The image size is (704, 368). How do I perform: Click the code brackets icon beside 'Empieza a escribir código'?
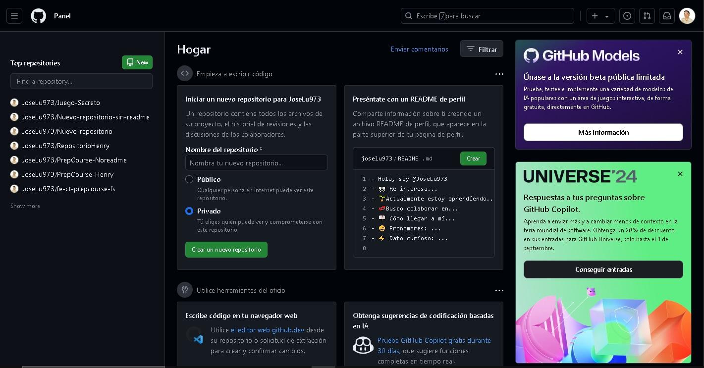click(185, 74)
